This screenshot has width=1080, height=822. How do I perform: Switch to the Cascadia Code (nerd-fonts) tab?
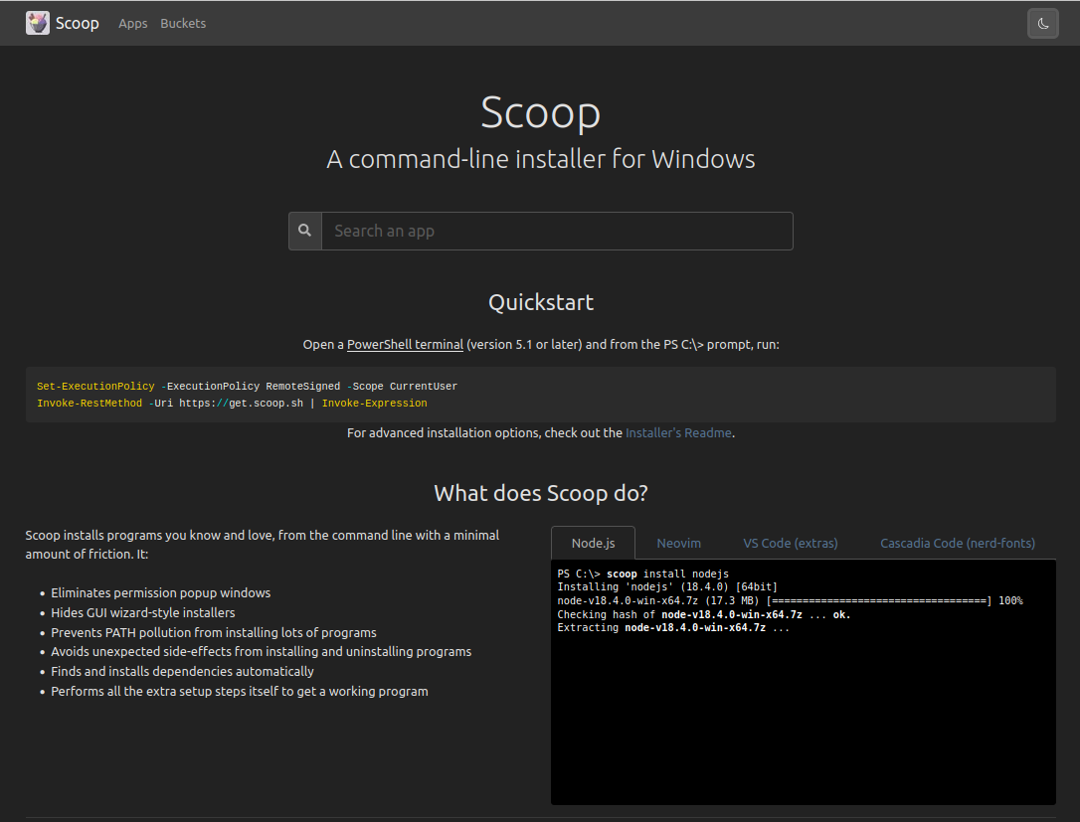(x=958, y=543)
